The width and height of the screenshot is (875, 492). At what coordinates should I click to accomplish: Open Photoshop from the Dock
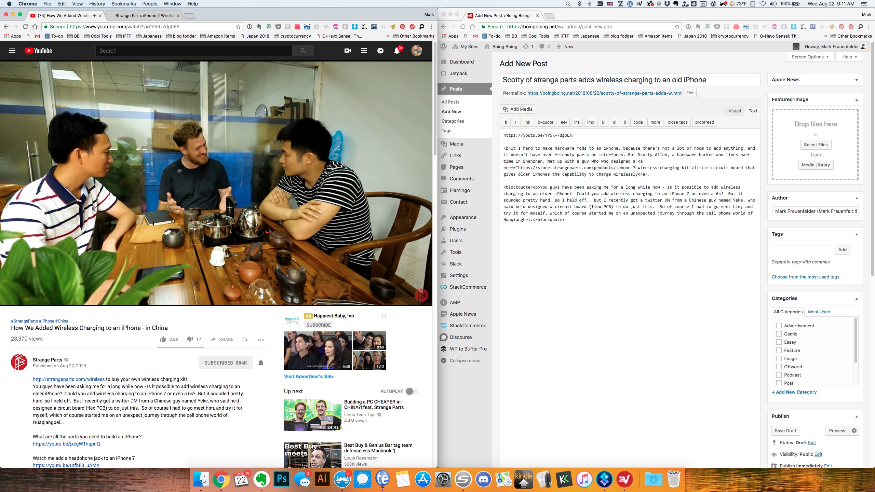[282, 479]
